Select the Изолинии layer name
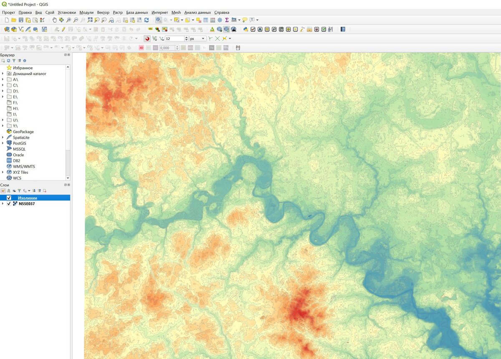 point(28,198)
